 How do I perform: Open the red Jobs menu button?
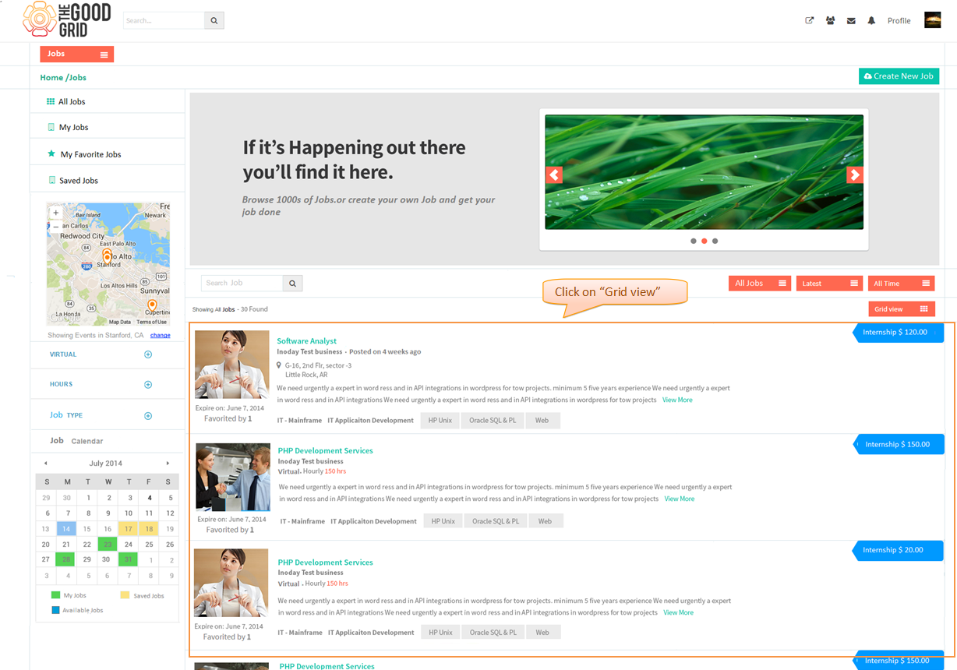coord(77,54)
